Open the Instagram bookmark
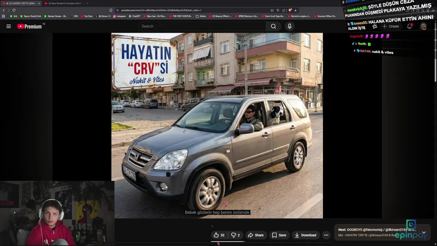This screenshot has width=437, height=246. point(119,16)
